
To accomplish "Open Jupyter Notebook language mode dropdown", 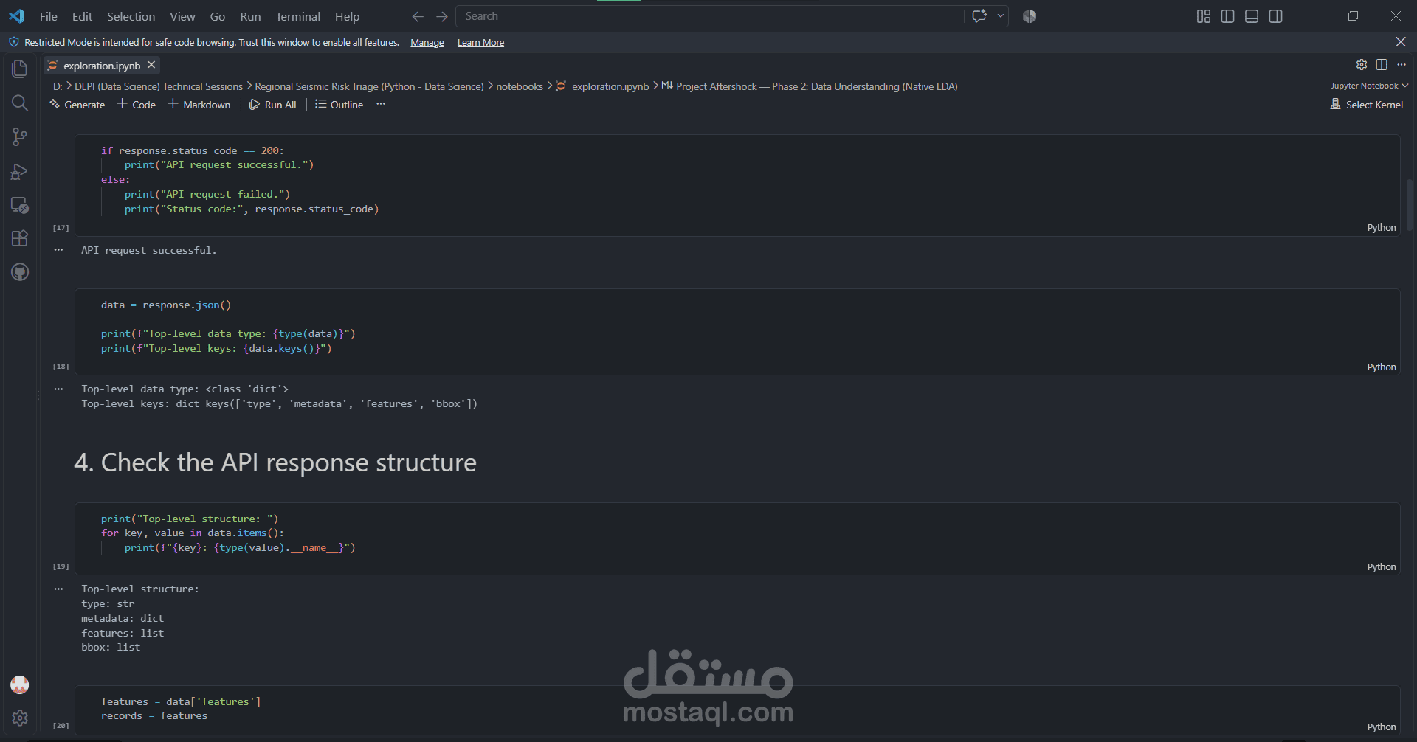I will click(1369, 86).
